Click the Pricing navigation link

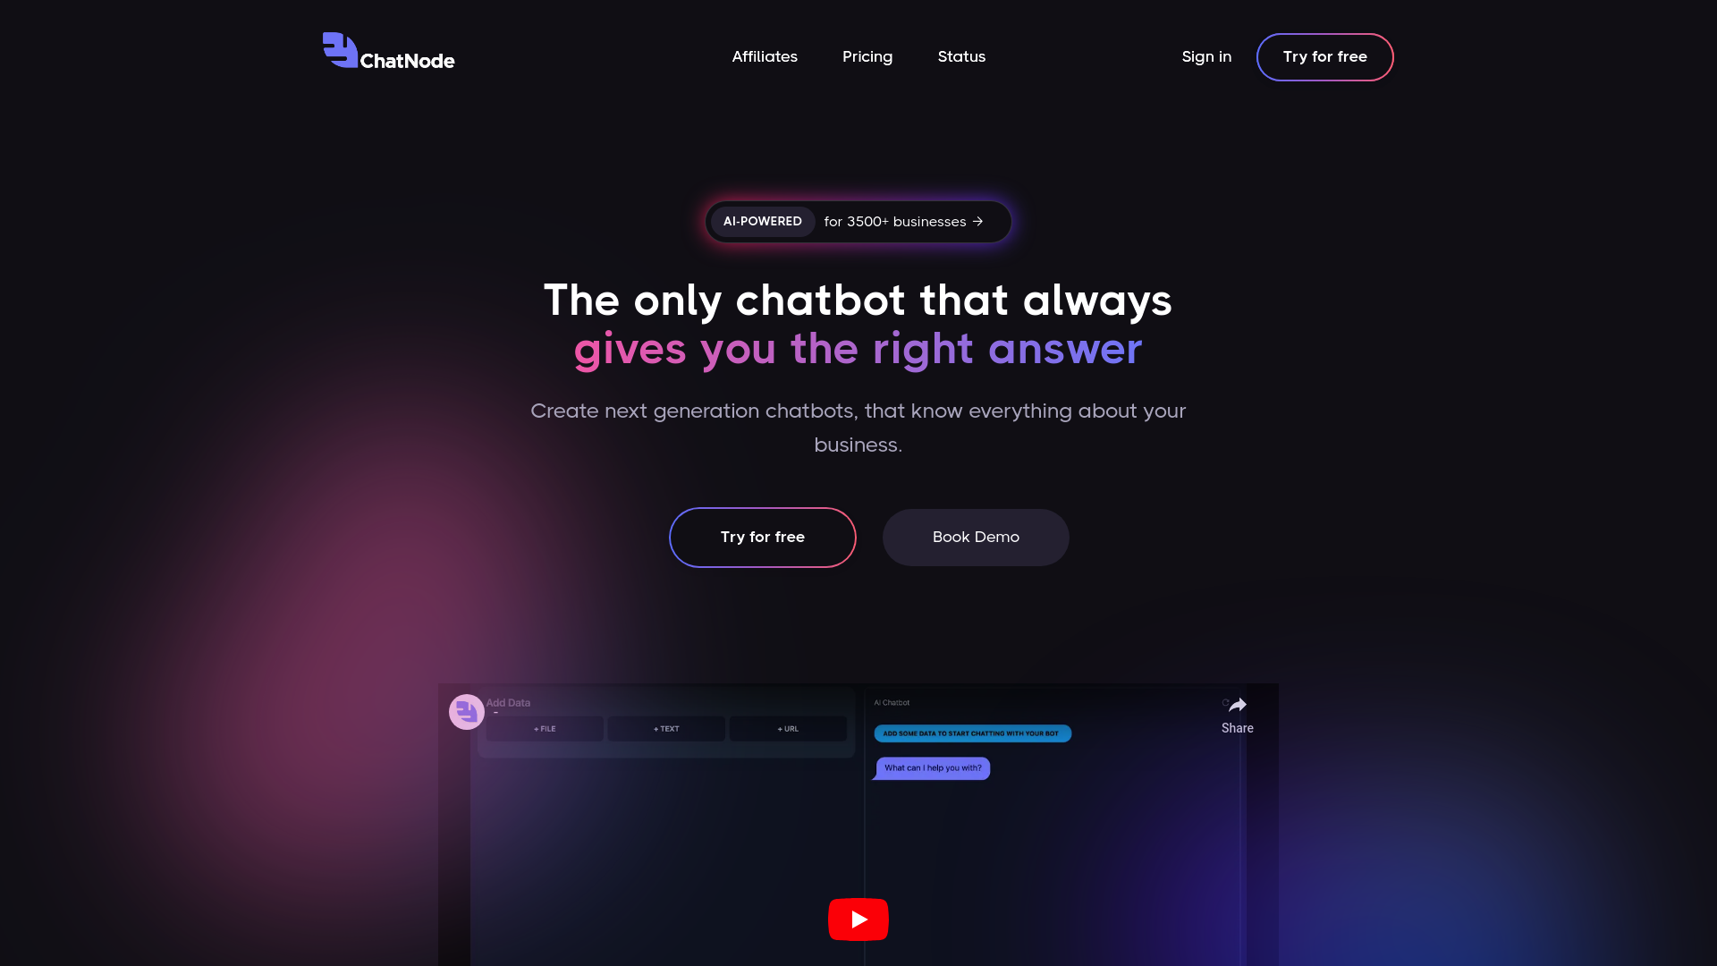(867, 56)
